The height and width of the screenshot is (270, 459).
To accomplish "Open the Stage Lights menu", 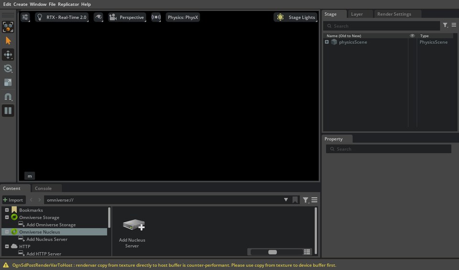I will tap(295, 17).
